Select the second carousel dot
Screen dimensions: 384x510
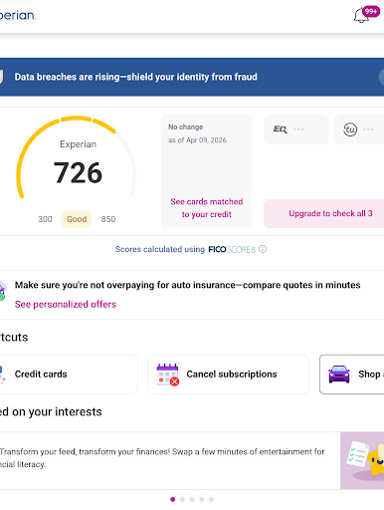click(x=182, y=499)
